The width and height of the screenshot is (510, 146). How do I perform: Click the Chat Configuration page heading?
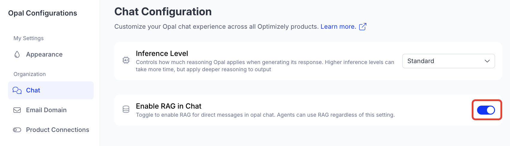[163, 12]
